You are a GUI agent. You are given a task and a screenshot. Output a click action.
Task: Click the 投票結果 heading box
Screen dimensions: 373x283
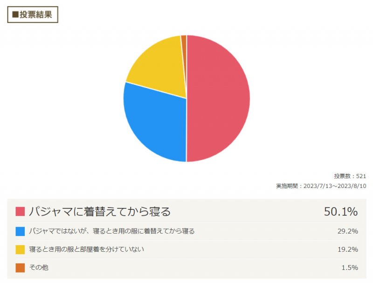(x=33, y=14)
